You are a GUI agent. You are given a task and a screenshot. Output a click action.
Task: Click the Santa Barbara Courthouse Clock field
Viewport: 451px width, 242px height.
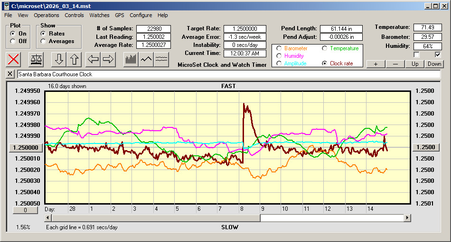tap(228, 74)
